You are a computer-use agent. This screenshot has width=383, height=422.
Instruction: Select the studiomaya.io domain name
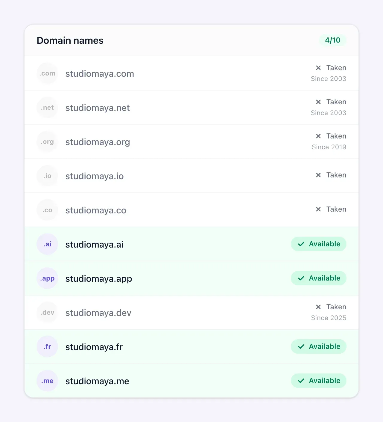[x=95, y=176]
